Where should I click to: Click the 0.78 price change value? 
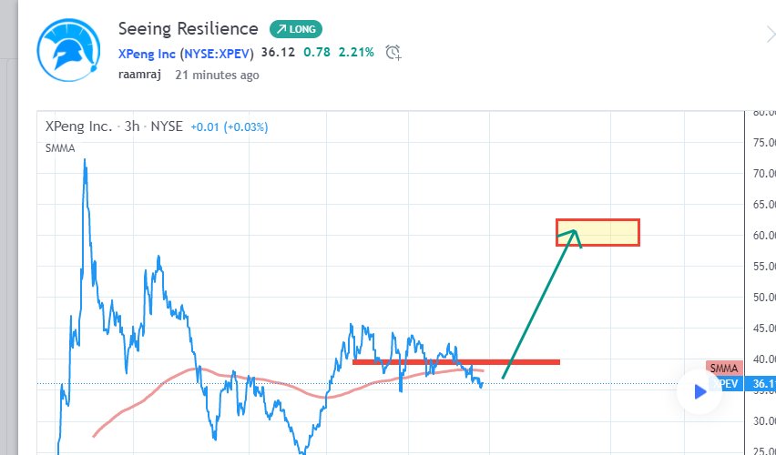(317, 53)
